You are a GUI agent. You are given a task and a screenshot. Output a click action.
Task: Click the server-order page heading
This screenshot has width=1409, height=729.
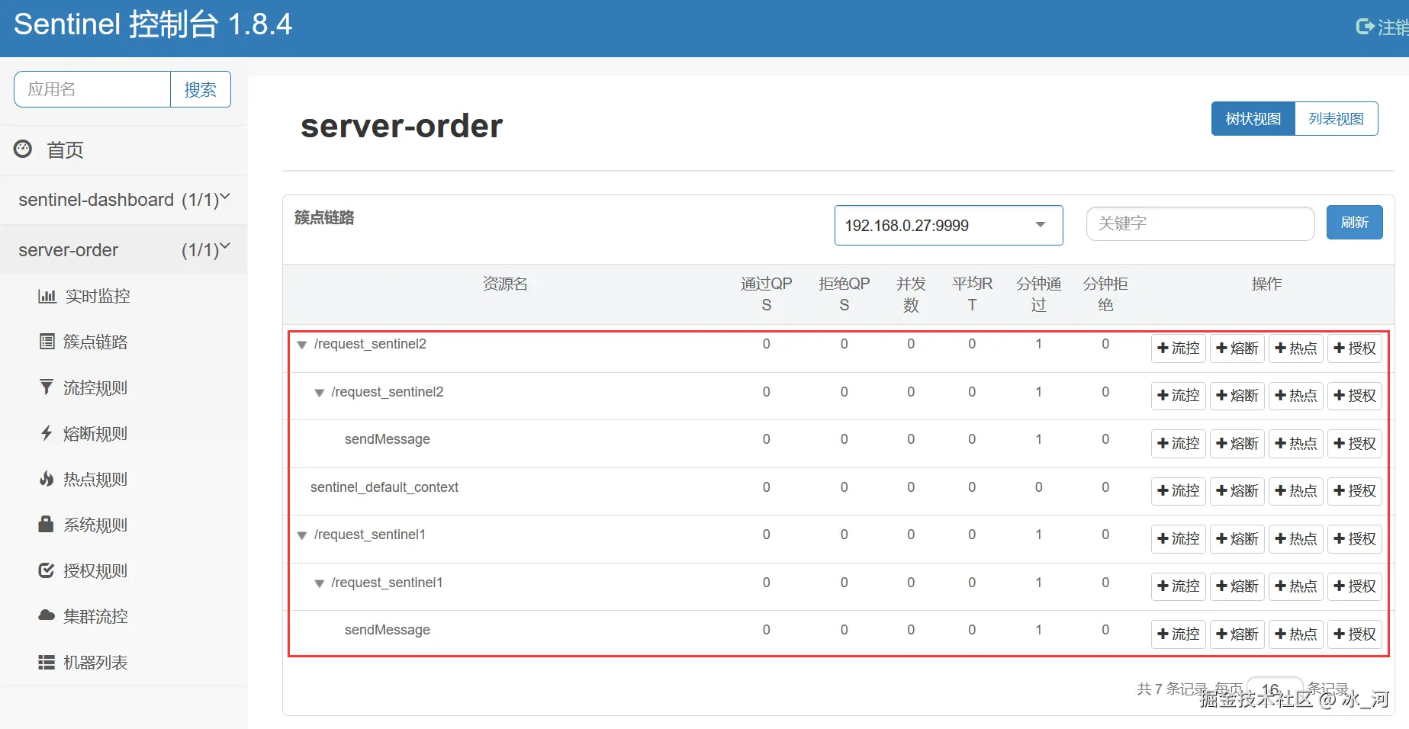tap(402, 126)
